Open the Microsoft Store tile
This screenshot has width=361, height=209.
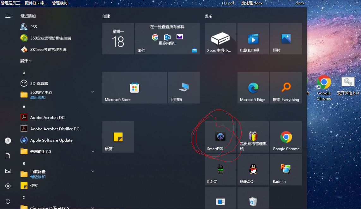click(x=135, y=88)
